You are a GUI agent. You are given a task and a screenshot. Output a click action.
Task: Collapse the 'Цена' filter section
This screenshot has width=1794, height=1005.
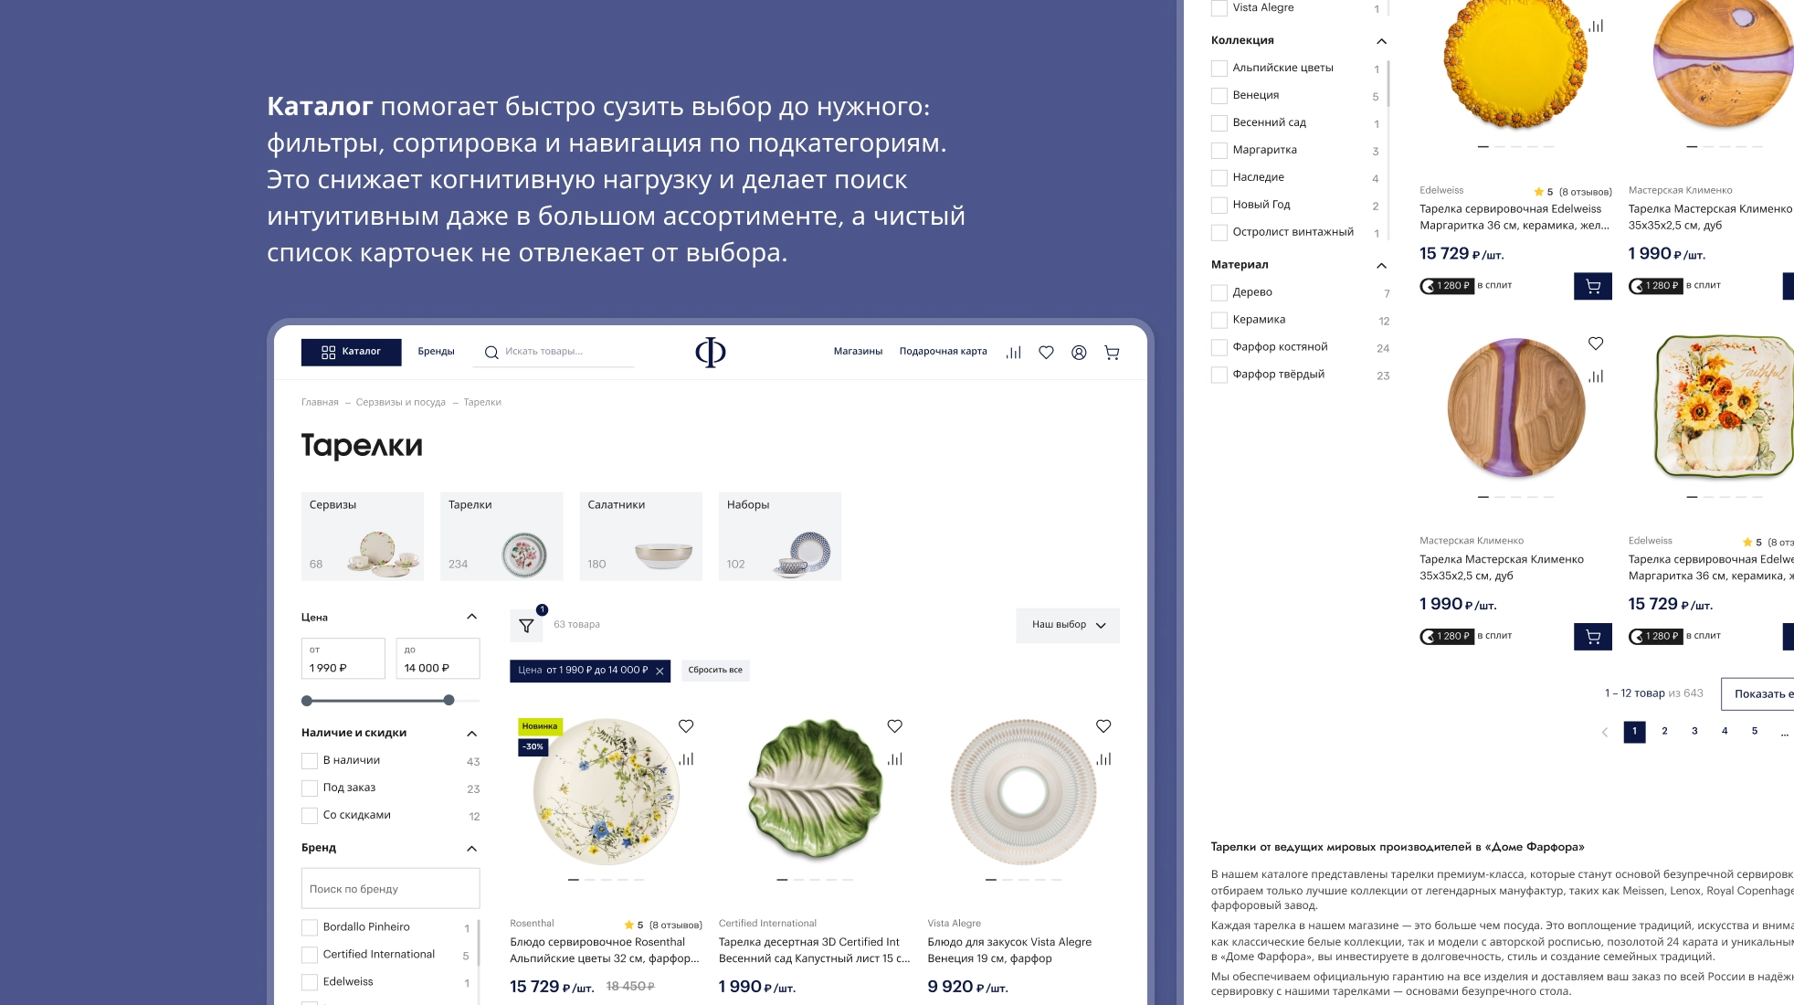point(471,617)
